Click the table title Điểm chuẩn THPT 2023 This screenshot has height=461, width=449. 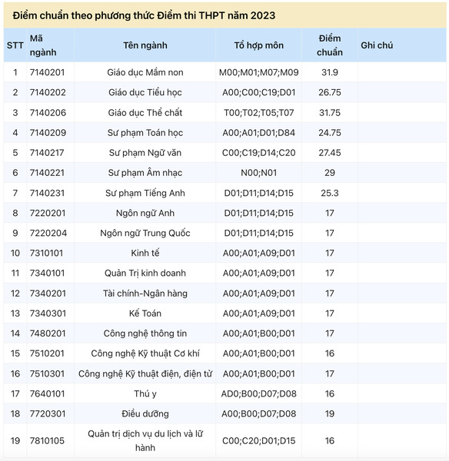[x=144, y=15]
